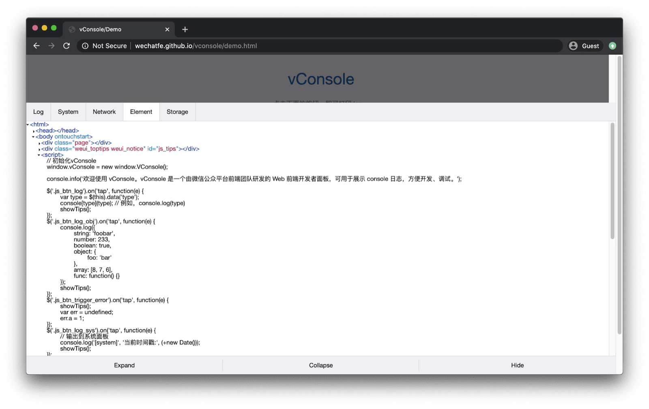Viewport: 649px width, 409px height.
Task: Collapse the script element node
Action: 39,155
